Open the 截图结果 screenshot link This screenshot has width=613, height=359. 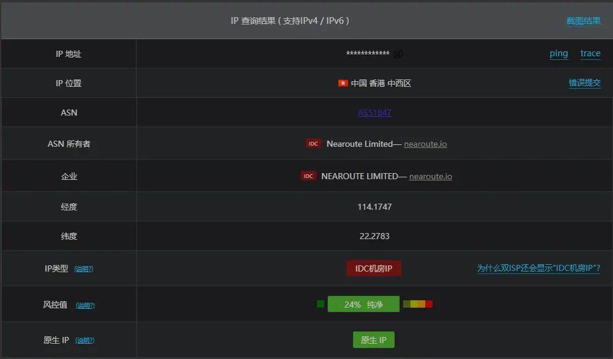point(583,21)
